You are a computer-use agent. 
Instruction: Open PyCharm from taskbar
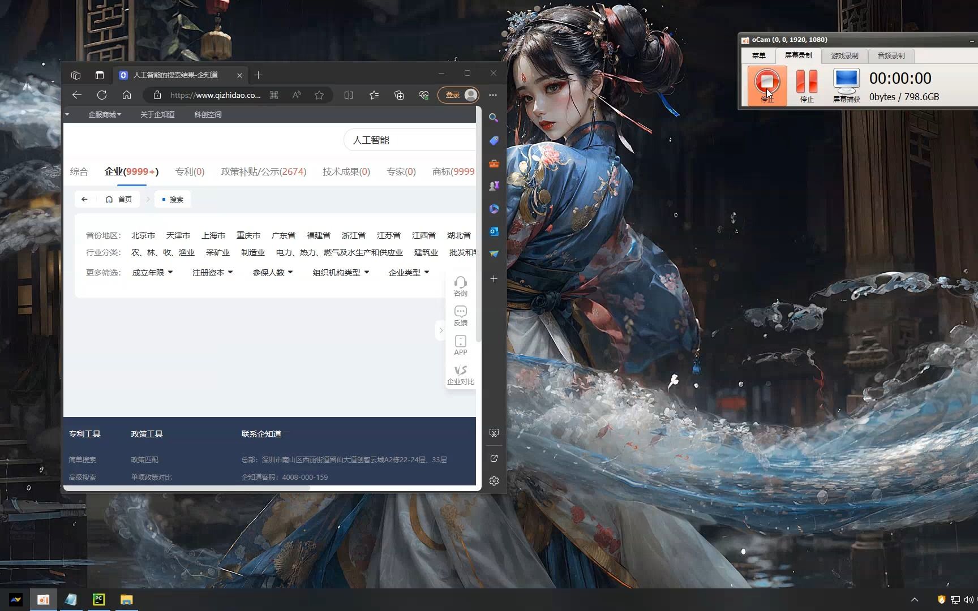(98, 600)
